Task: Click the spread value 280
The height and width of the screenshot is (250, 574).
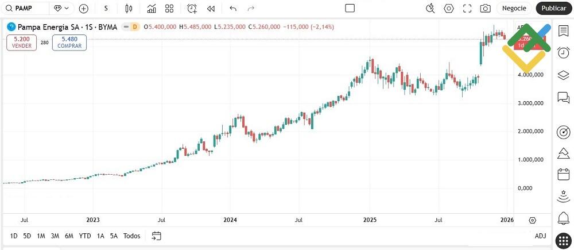Action: (x=45, y=43)
